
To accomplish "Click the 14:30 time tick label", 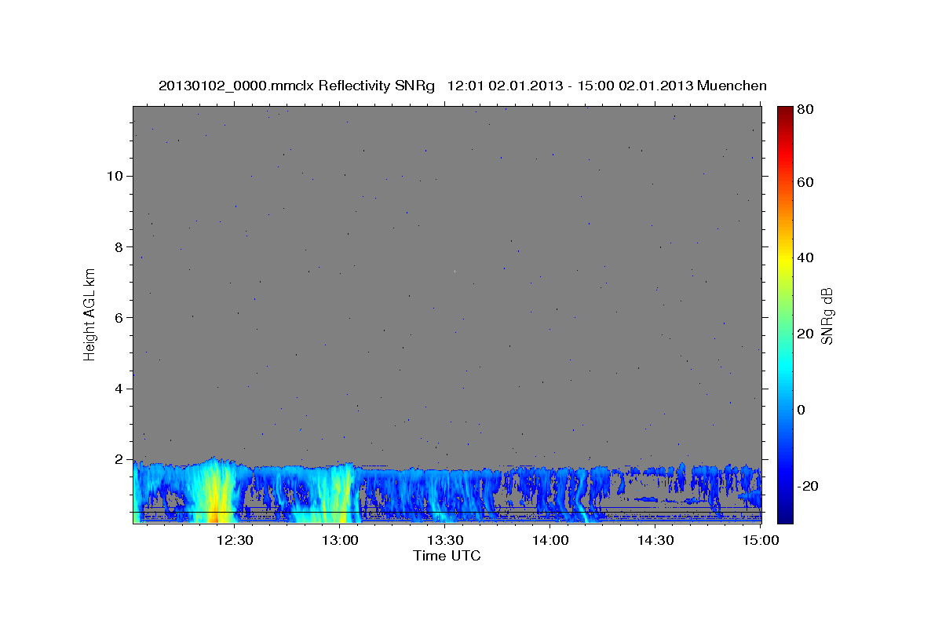I will 655,540.
